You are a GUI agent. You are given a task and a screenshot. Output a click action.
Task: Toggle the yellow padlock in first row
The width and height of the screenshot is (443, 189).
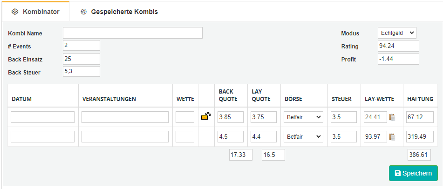[x=206, y=116]
